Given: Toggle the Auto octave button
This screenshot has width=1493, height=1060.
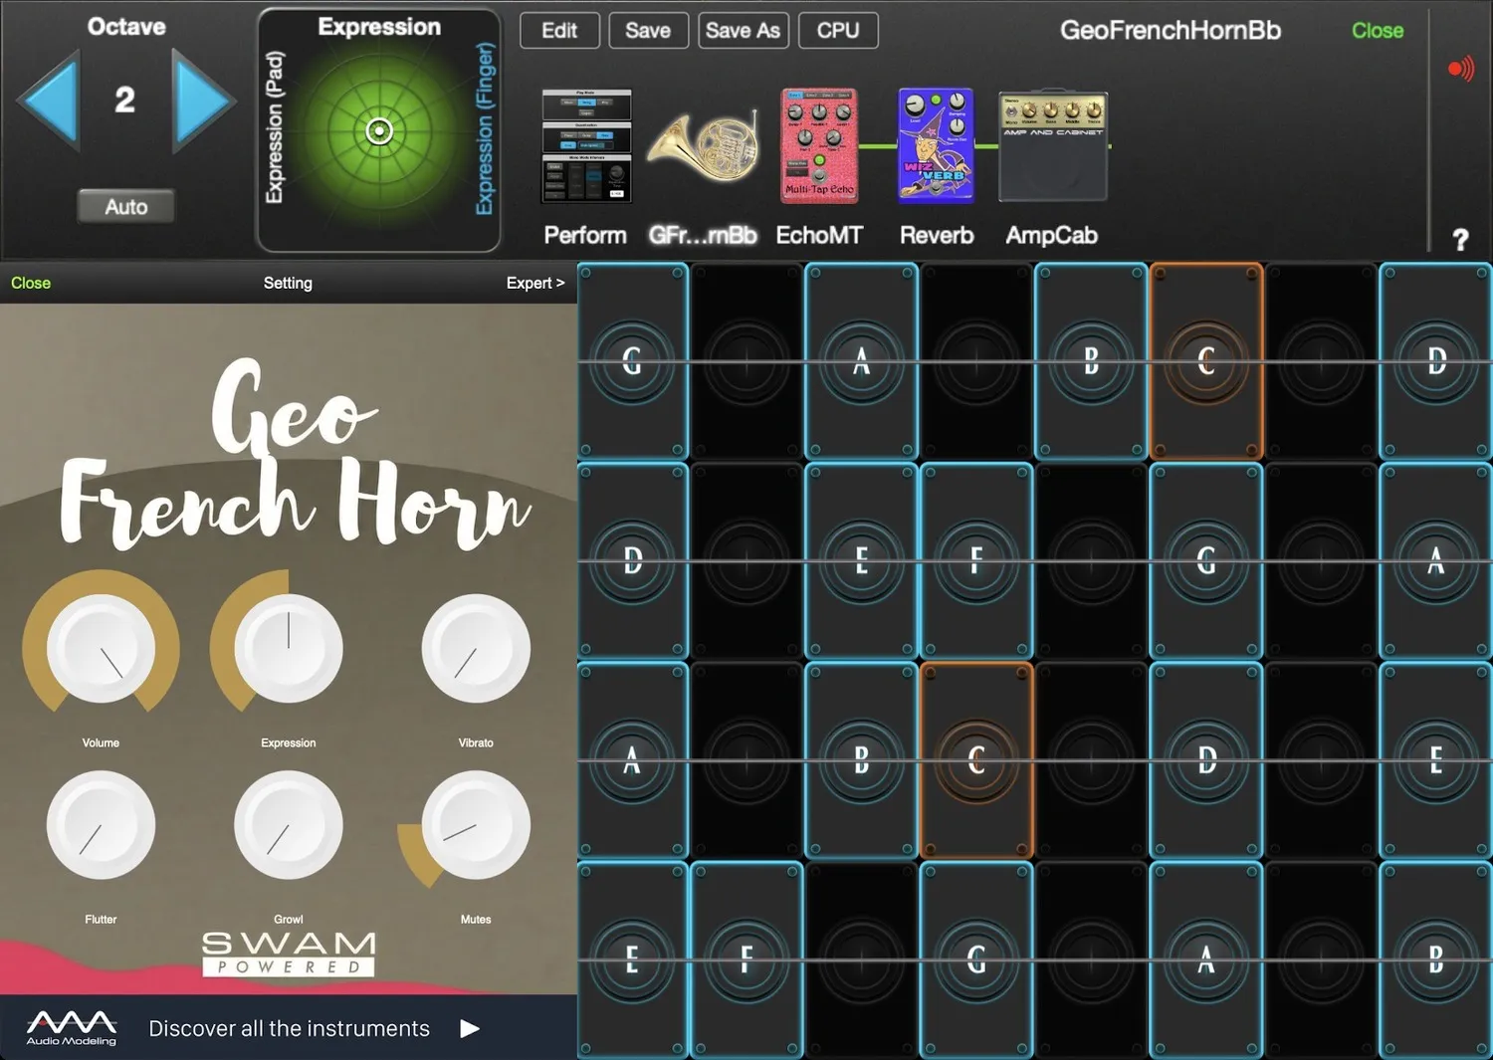Looking at the screenshot, I should [126, 206].
